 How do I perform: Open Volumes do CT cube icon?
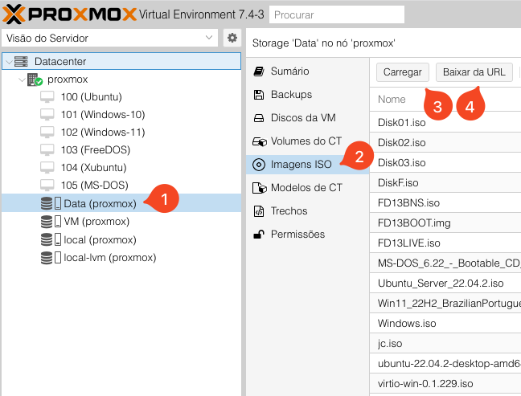[259, 141]
